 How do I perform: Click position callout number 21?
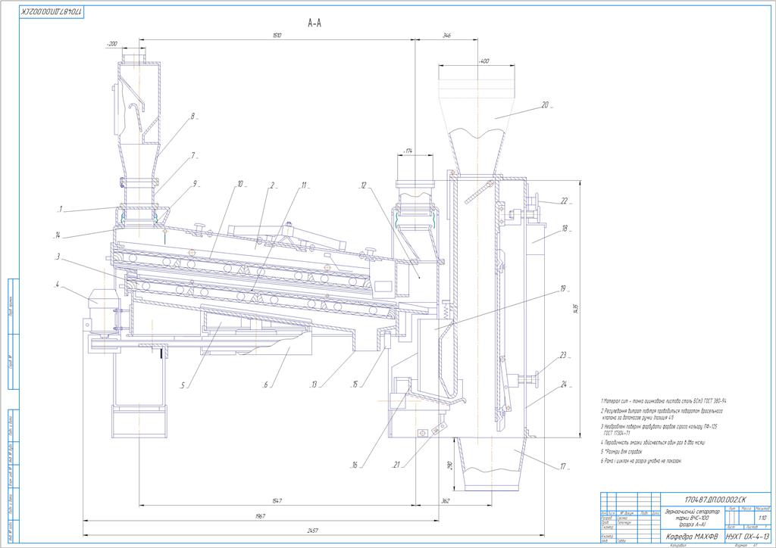pyautogui.click(x=396, y=465)
